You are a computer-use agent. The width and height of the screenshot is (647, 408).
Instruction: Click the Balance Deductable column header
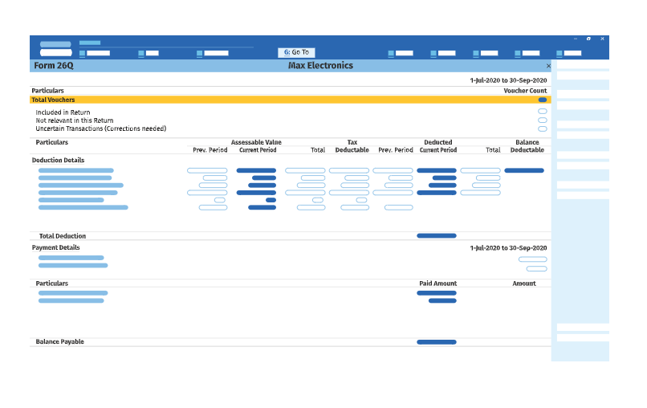(x=527, y=146)
